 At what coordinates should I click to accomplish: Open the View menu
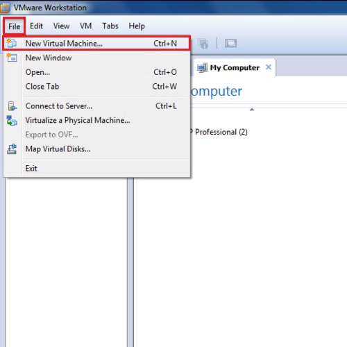(x=61, y=26)
